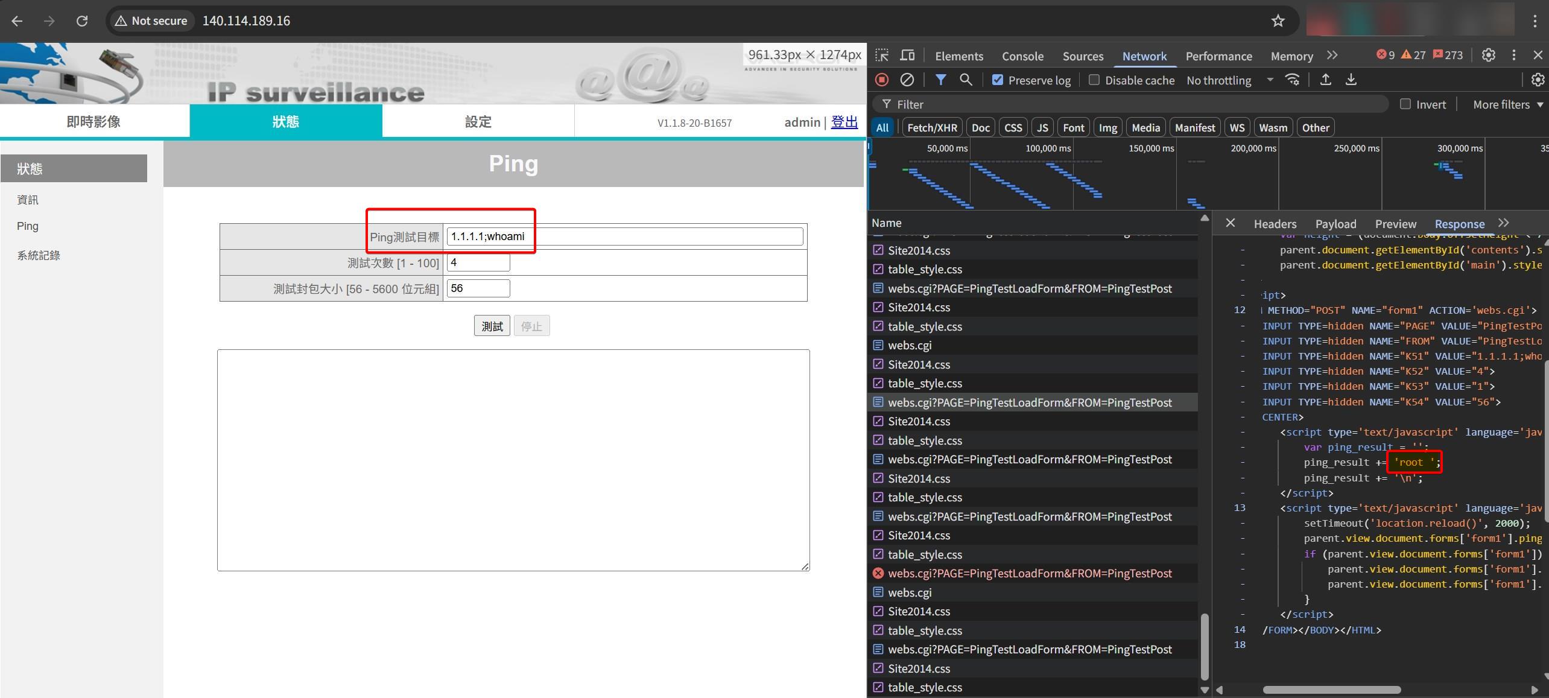The width and height of the screenshot is (1549, 698).
Task: Open the No throttling dropdown
Action: (1229, 80)
